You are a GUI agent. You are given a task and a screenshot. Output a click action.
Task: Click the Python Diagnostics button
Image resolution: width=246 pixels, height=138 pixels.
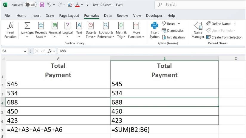(x=173, y=31)
